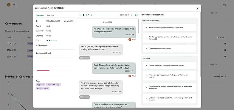Viewport: 234px width, 110px height.
Task: Expand 'Complete proper investigation' criterion
Action: pyautogui.click(x=169, y=48)
